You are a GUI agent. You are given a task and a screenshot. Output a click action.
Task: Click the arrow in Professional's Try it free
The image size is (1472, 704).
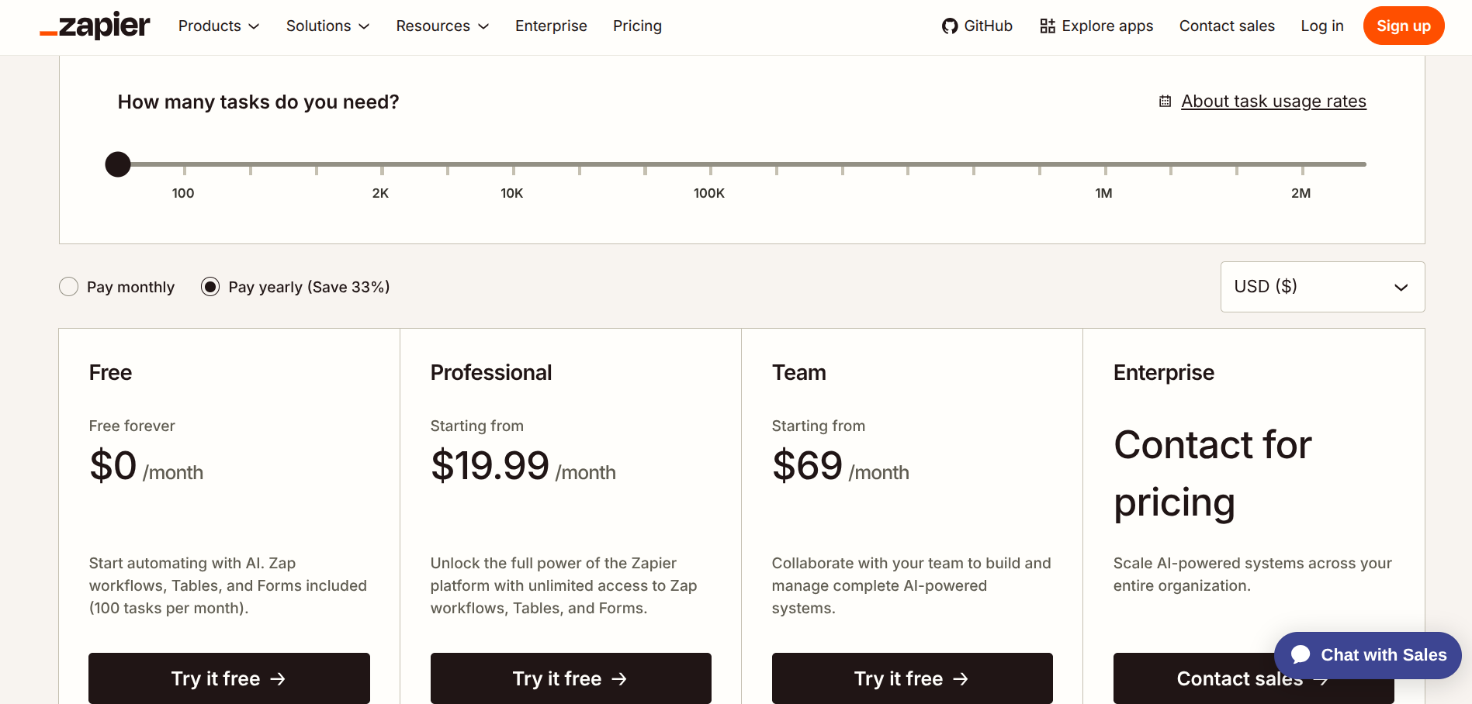pyautogui.click(x=619, y=679)
